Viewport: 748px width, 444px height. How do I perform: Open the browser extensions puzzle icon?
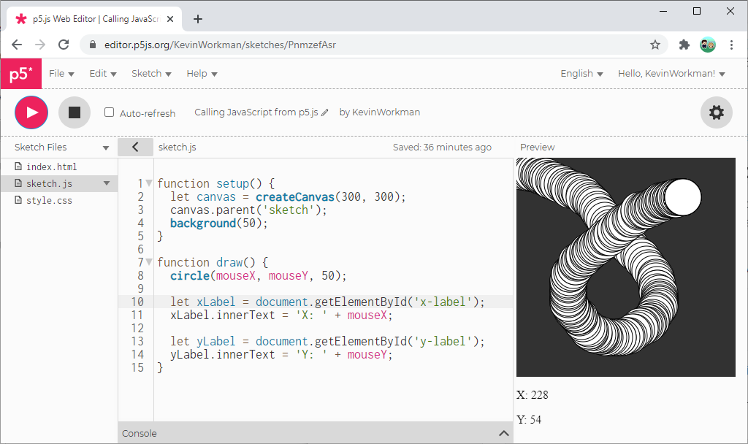coord(684,45)
